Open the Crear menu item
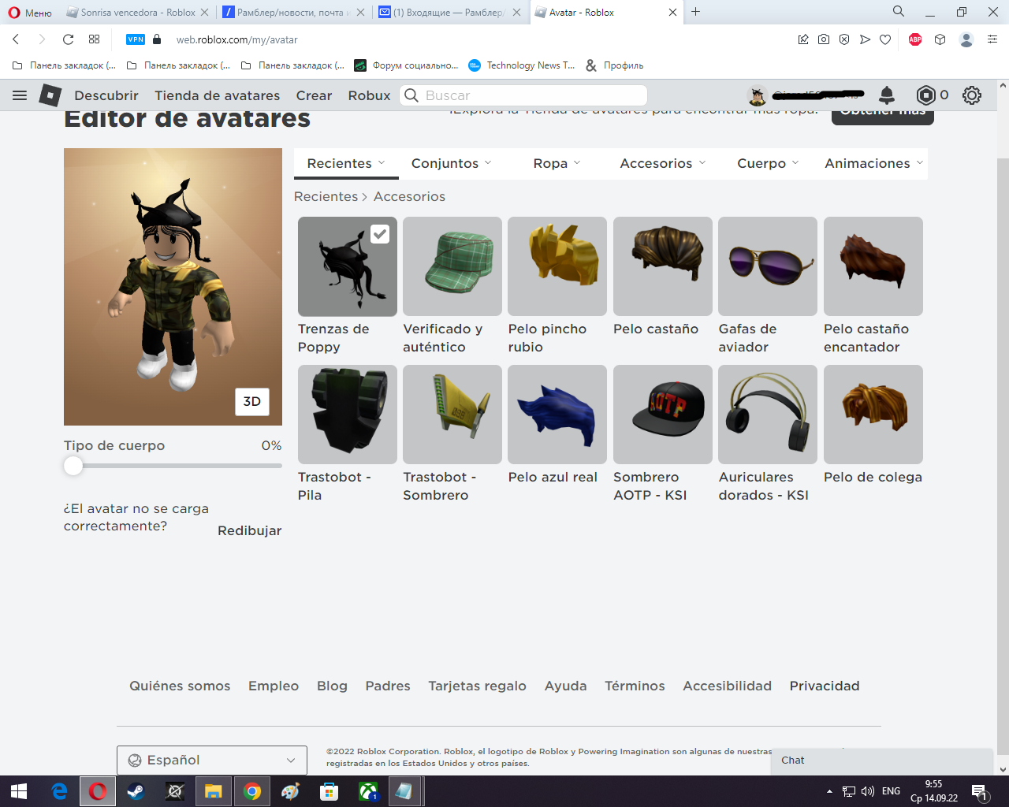1009x807 pixels. point(314,95)
